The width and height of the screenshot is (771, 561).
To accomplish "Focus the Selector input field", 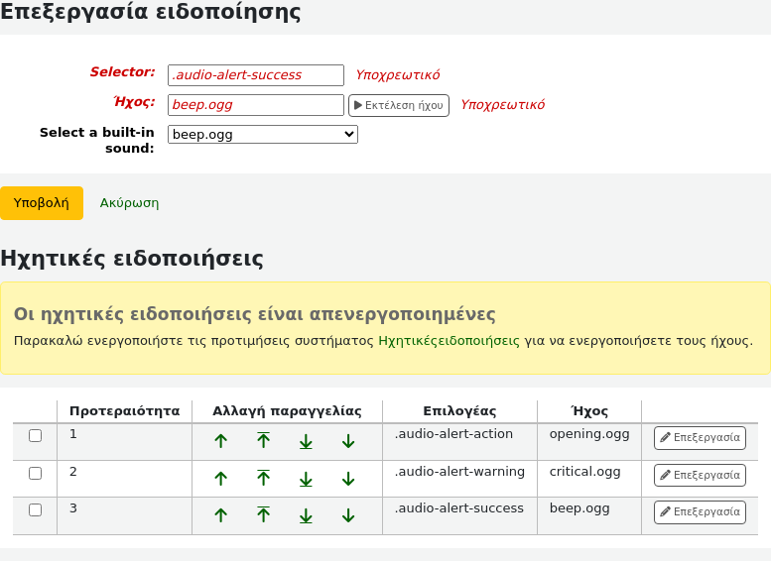I will click(256, 75).
